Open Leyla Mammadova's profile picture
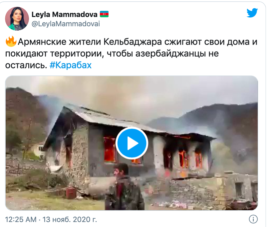The image size is (268, 227). [17, 19]
